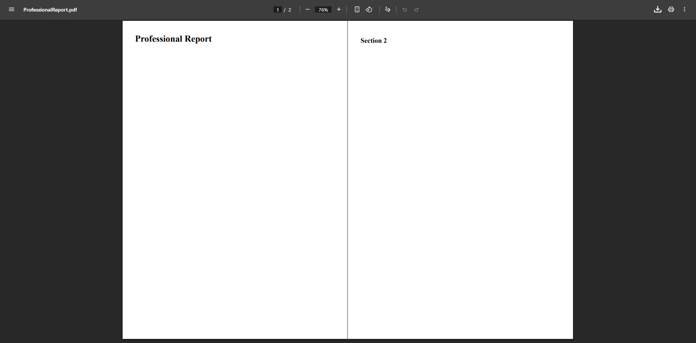
Task: Download the PDF document
Action: tap(657, 9)
